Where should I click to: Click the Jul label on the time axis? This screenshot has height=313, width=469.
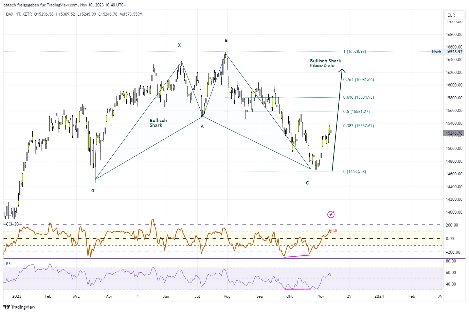(x=197, y=296)
